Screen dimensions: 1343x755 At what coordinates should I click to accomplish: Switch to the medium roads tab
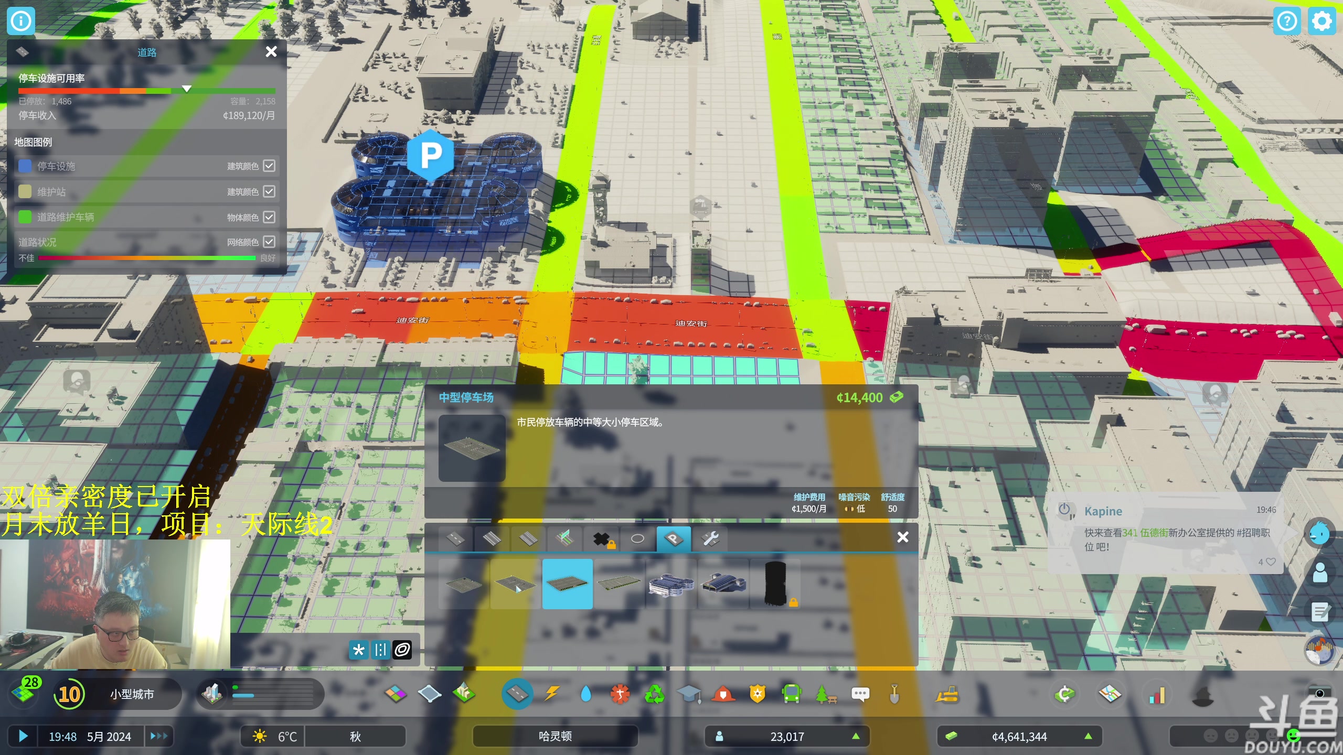coord(492,538)
